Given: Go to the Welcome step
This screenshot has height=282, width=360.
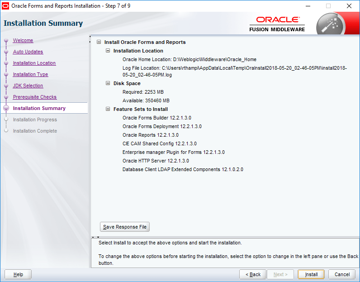Looking at the screenshot, I should (23, 40).
